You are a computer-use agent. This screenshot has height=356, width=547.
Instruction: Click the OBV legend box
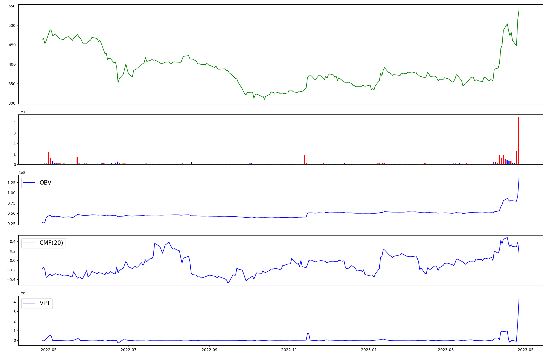(x=38, y=183)
